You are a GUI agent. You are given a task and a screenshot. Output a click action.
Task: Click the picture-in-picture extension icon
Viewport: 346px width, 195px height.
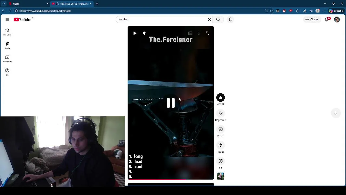pyautogui.click(x=278, y=11)
